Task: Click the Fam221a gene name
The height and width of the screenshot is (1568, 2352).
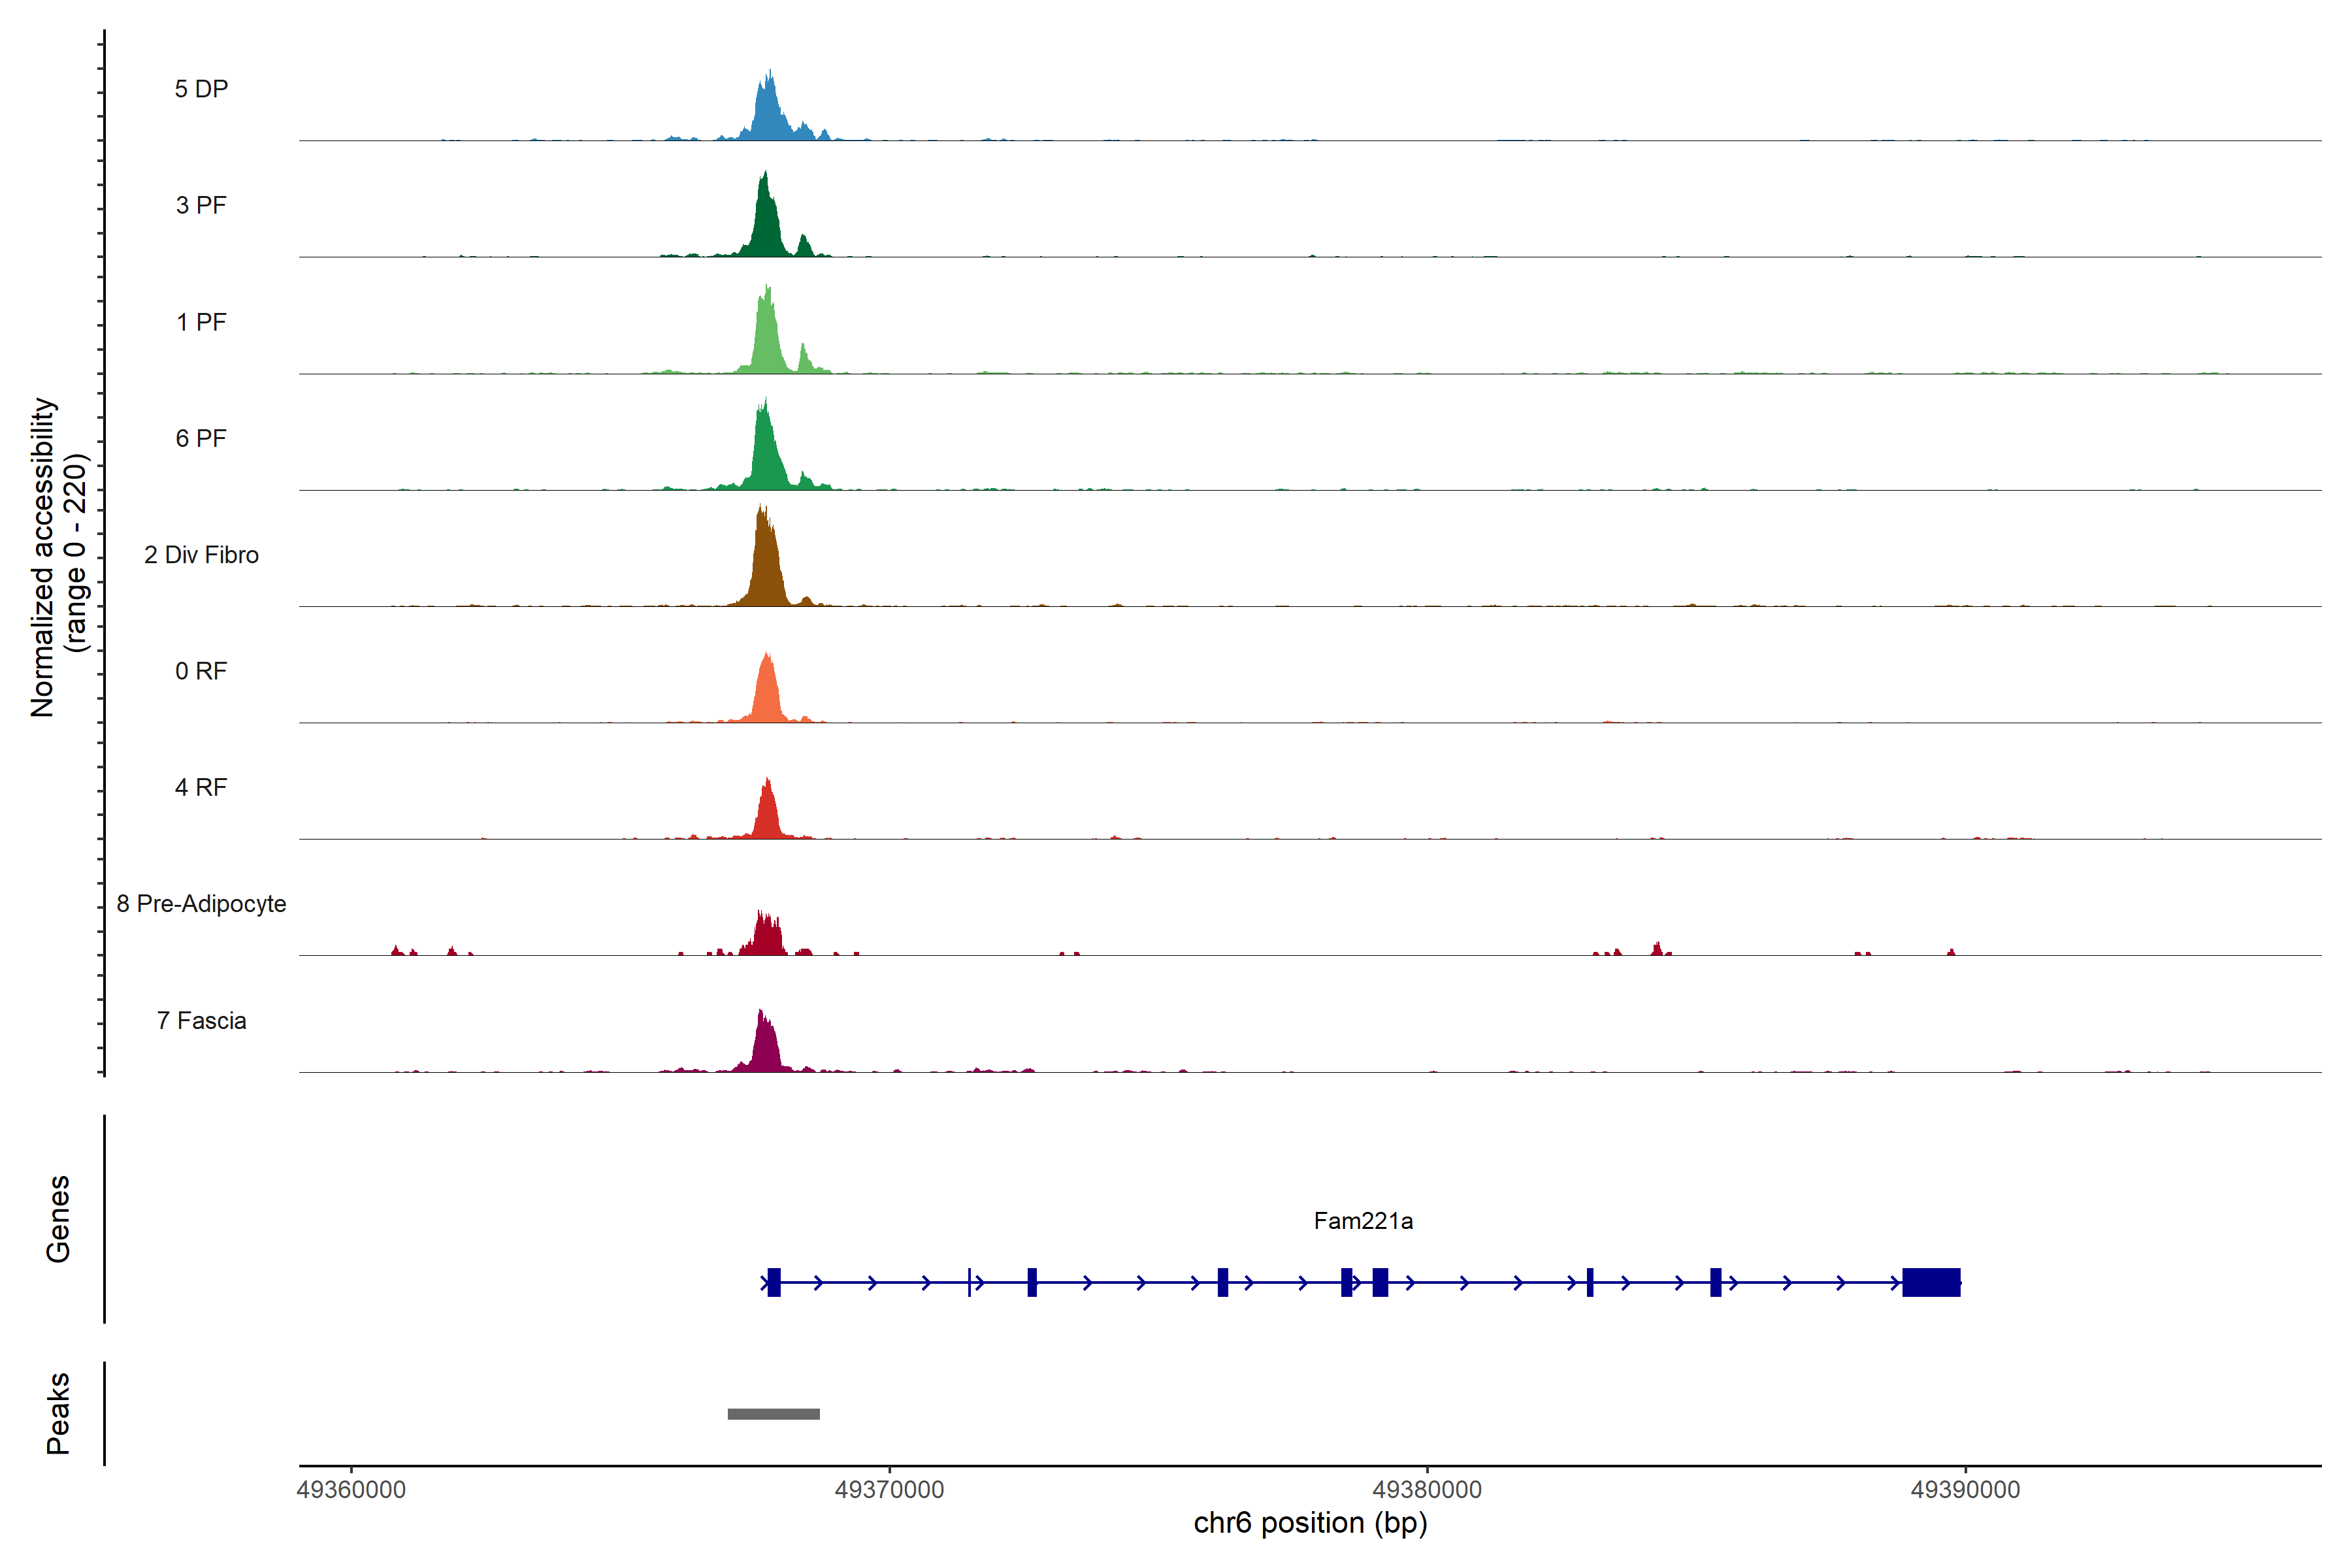Action: (x=1363, y=1221)
